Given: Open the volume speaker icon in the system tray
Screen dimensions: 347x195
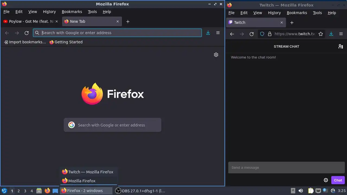Looking at the screenshot, I should pos(301,191).
